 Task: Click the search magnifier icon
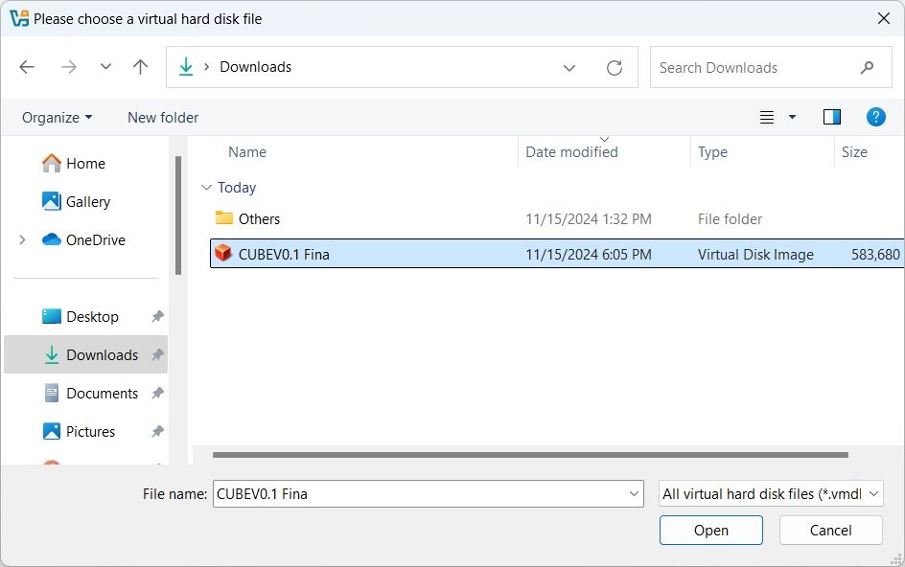867,68
